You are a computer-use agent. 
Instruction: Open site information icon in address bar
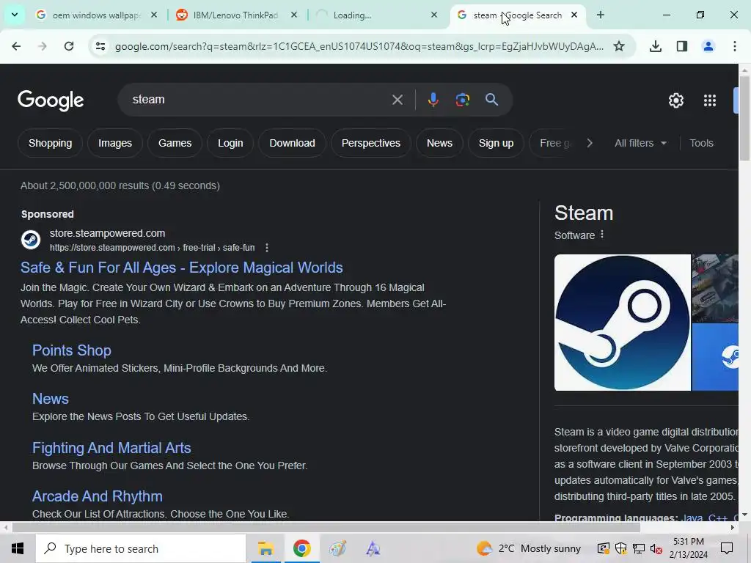tap(100, 46)
